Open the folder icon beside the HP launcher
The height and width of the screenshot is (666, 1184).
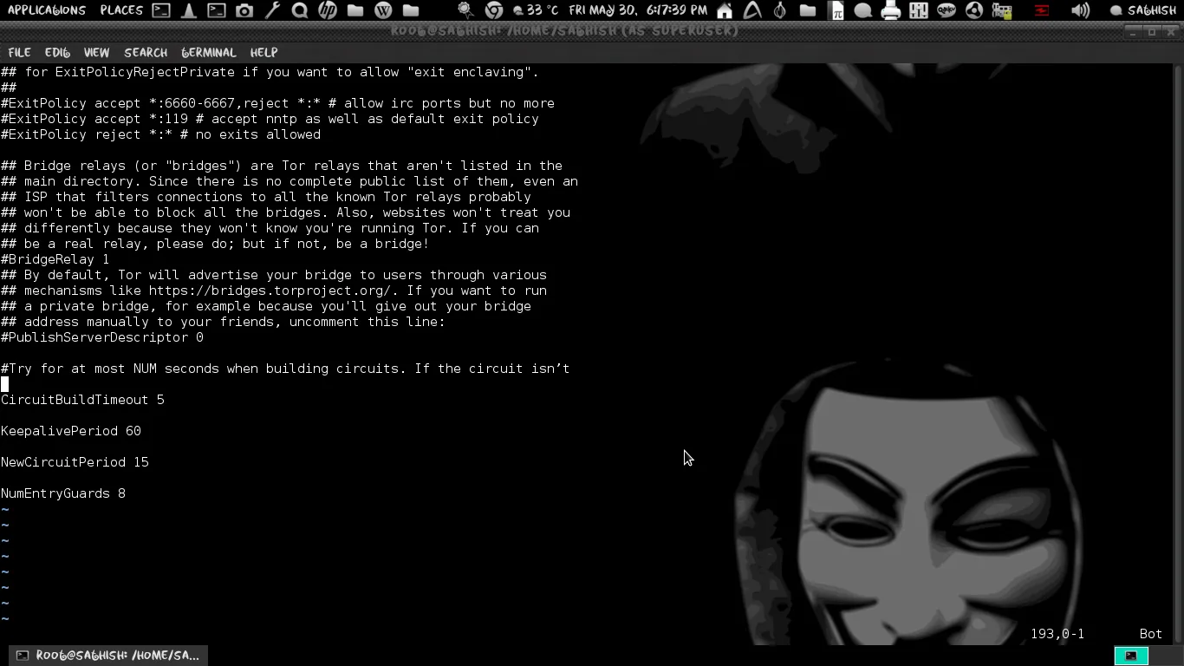coord(355,10)
